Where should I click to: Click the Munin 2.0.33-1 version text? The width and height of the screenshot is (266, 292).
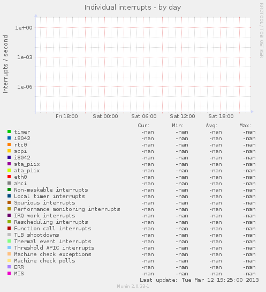133,286
